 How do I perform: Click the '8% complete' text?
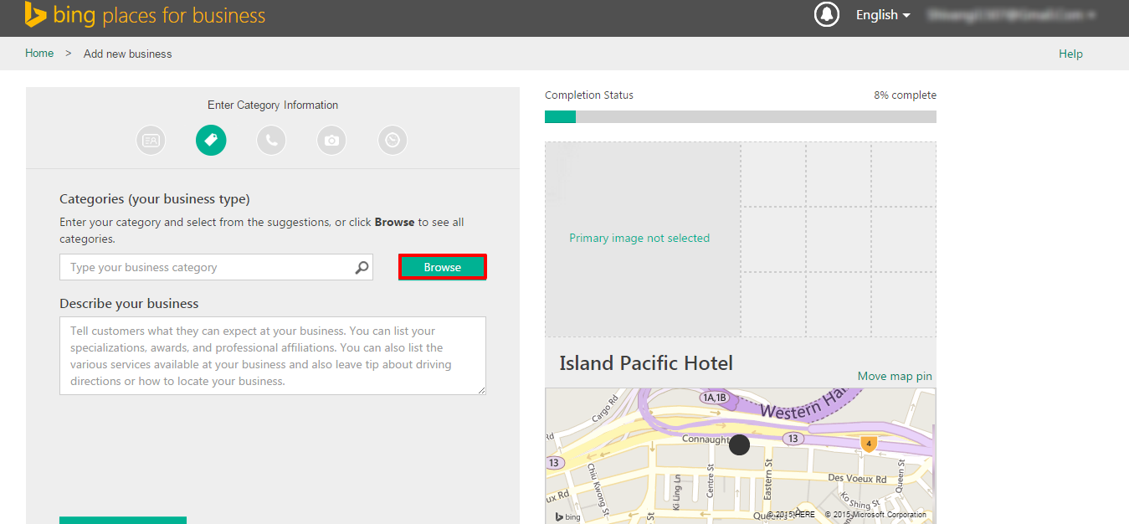906,95
